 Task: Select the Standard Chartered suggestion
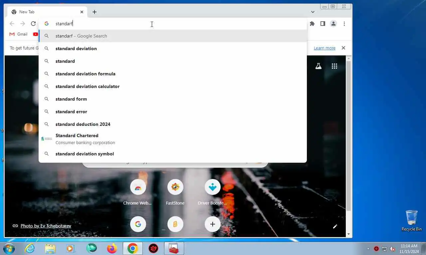173,139
